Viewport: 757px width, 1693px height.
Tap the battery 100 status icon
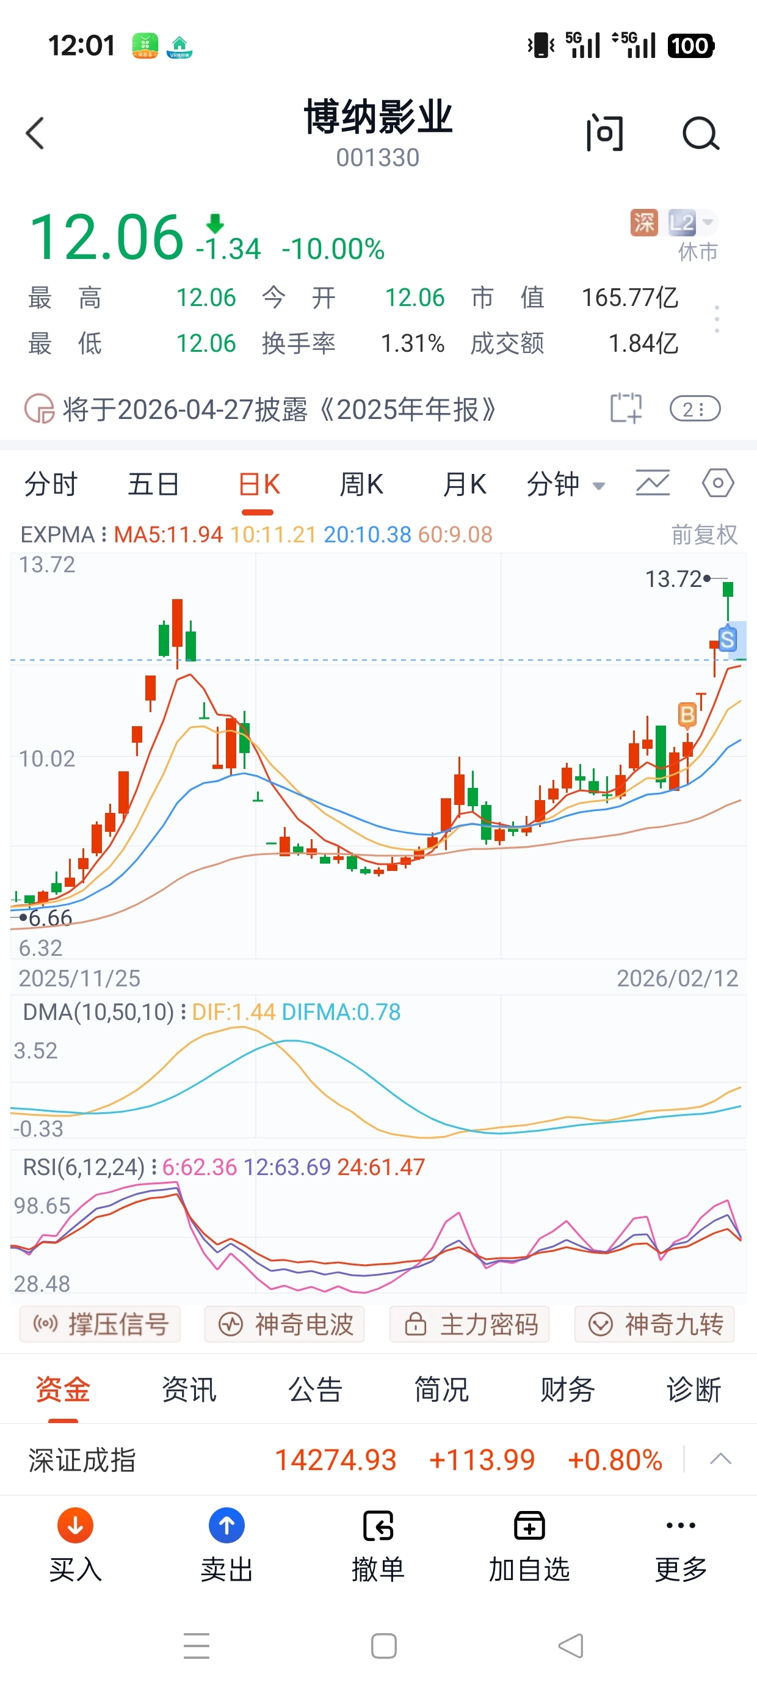pyautogui.click(x=690, y=46)
